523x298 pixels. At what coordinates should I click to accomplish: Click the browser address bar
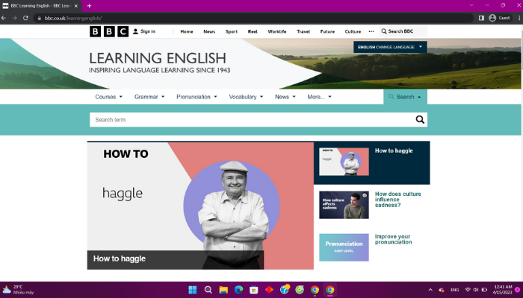click(253, 18)
